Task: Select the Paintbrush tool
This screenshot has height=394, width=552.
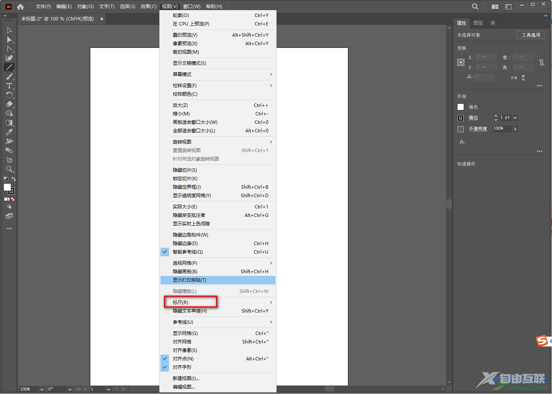Action: click(9, 76)
